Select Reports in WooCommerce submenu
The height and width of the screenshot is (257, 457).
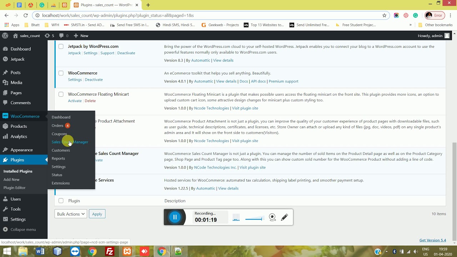point(58,158)
